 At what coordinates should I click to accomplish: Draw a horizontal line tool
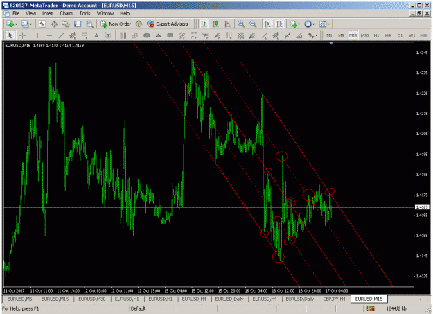point(49,35)
